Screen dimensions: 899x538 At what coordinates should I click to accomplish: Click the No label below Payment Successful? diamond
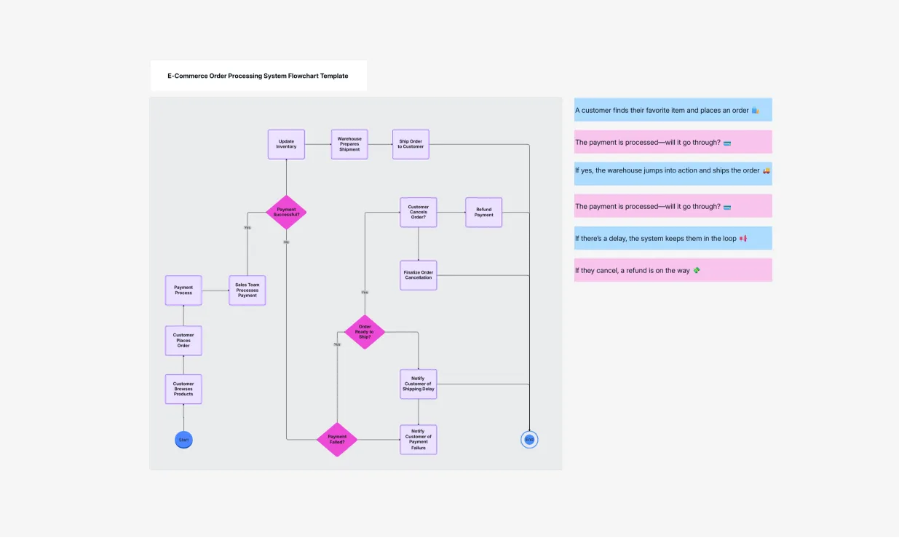pos(286,242)
